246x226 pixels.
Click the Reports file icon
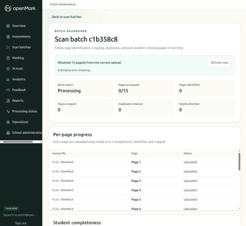8,101
